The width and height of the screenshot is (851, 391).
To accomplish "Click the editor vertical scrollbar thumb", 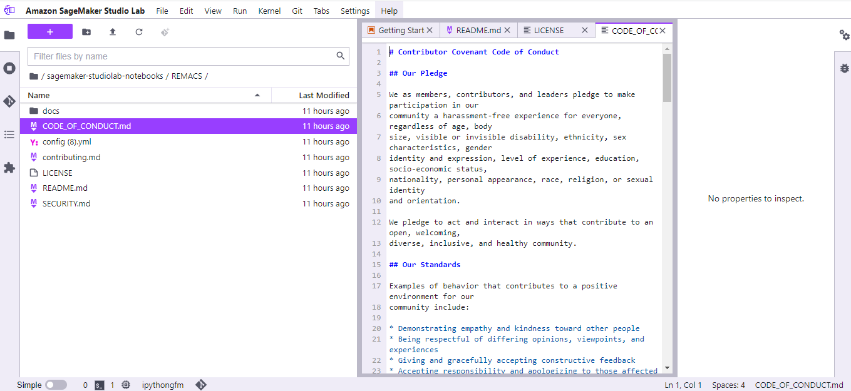I will click(x=667, y=78).
